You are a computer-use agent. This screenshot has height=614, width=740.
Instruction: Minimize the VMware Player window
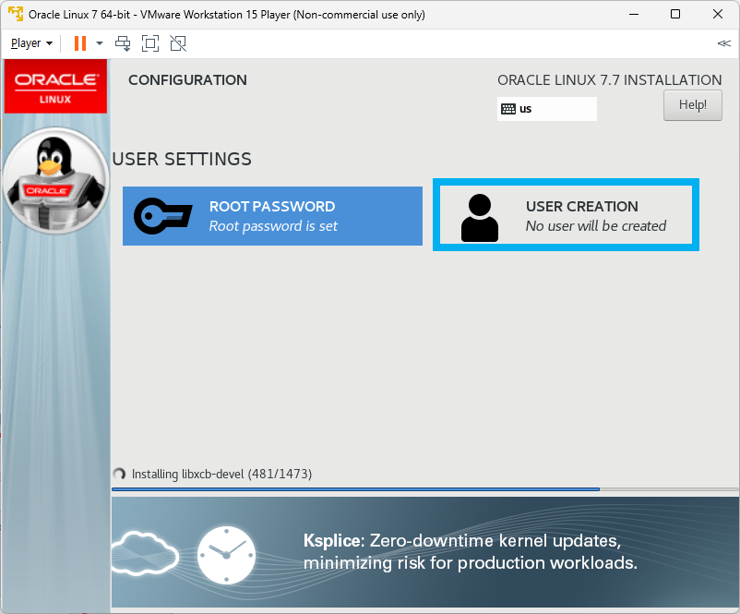tap(634, 14)
